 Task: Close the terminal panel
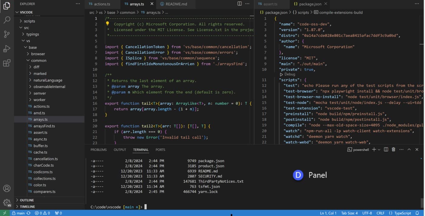click(x=417, y=149)
